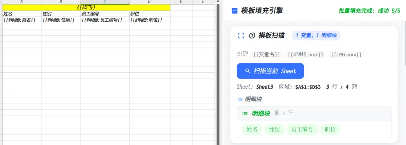Select the 职位 header cell
Image resolution: width=406 pixels, height=145 pixels.
150,14
